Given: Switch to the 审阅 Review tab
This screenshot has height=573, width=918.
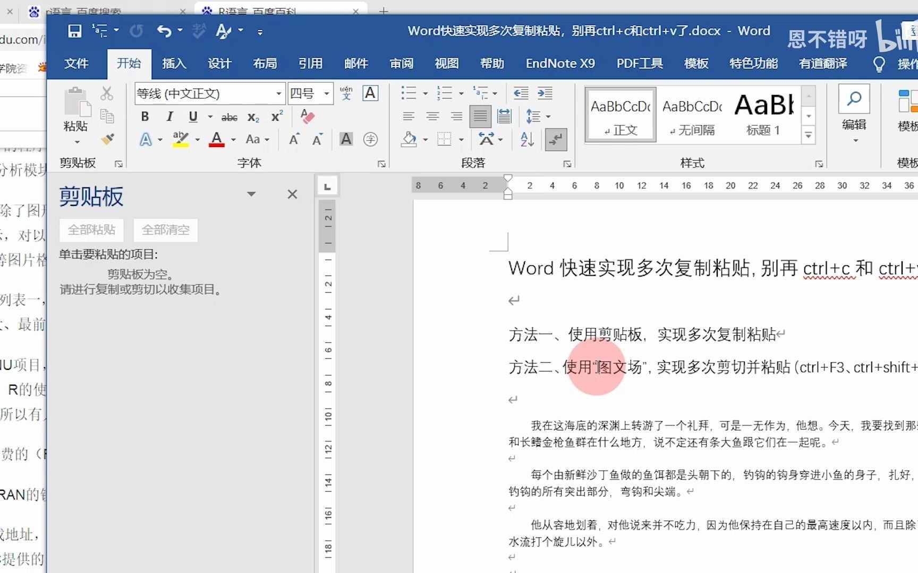Looking at the screenshot, I should (x=401, y=64).
